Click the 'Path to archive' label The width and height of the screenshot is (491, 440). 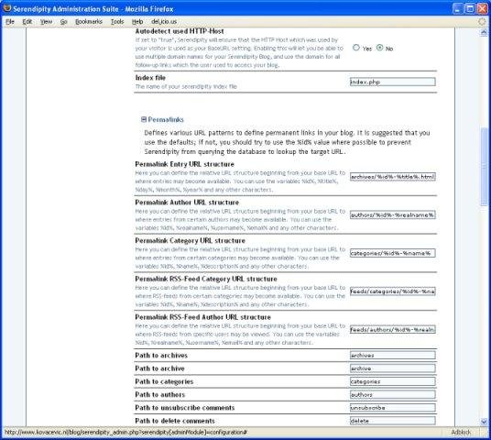[x=159, y=368]
